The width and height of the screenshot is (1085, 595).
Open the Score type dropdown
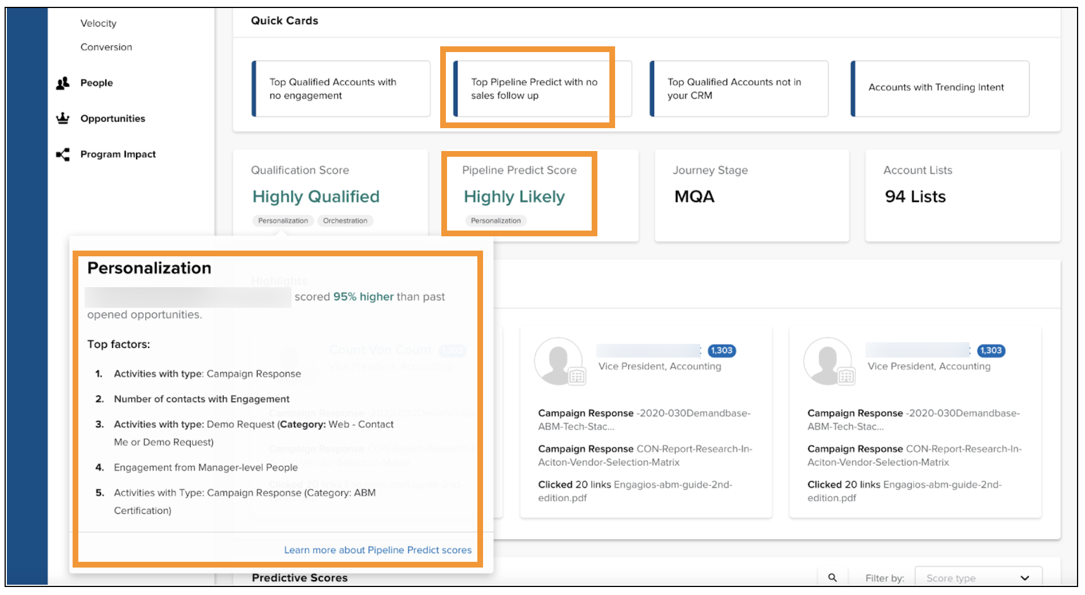[x=978, y=578]
